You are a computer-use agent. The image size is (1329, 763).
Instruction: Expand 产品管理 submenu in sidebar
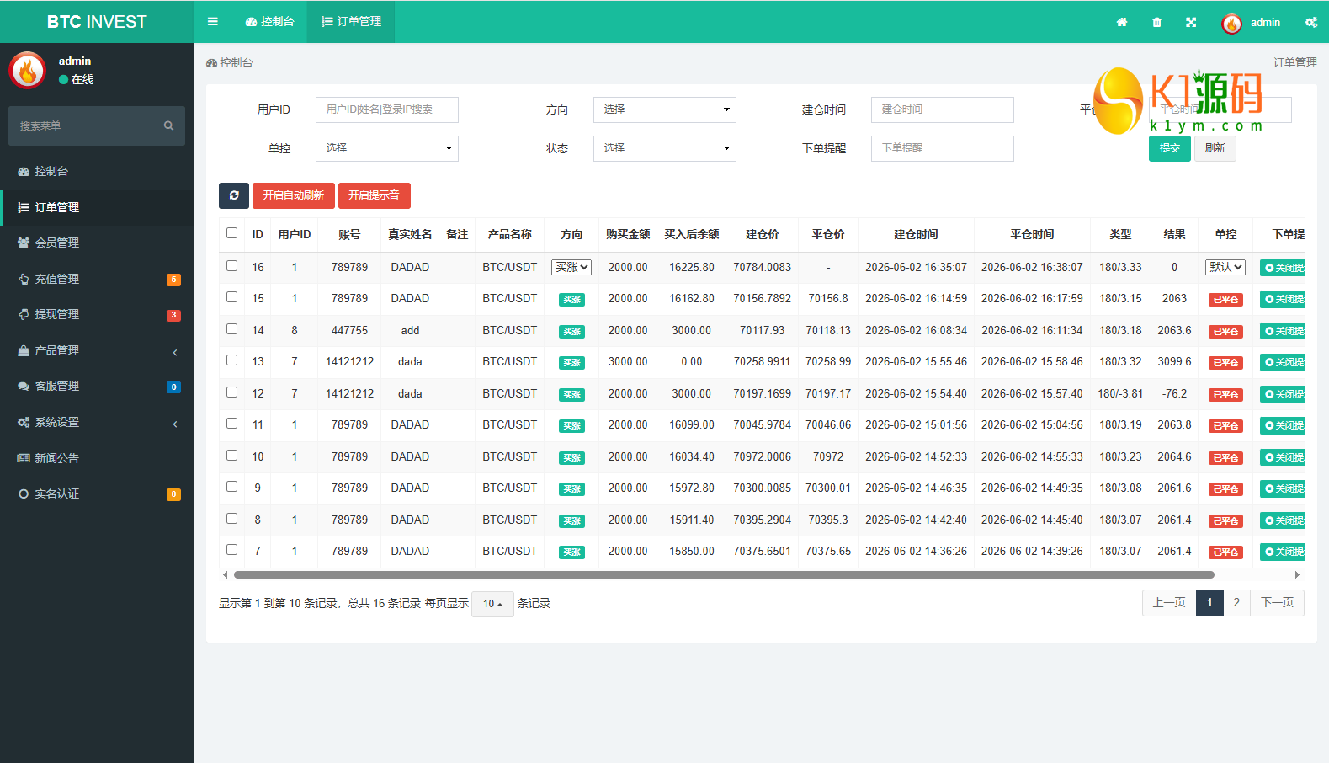[x=97, y=351]
